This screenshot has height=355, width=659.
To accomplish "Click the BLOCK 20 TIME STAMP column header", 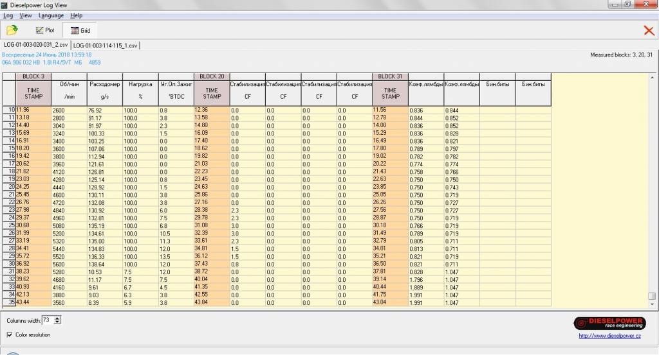I will click(212, 93).
